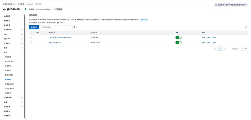The height and width of the screenshot is (120, 251).
Task: Select page 1 in pagination
Action: tap(220, 49)
